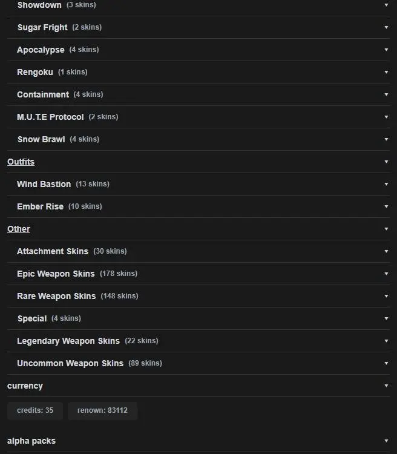Expand the alpha packs section

pos(198,441)
